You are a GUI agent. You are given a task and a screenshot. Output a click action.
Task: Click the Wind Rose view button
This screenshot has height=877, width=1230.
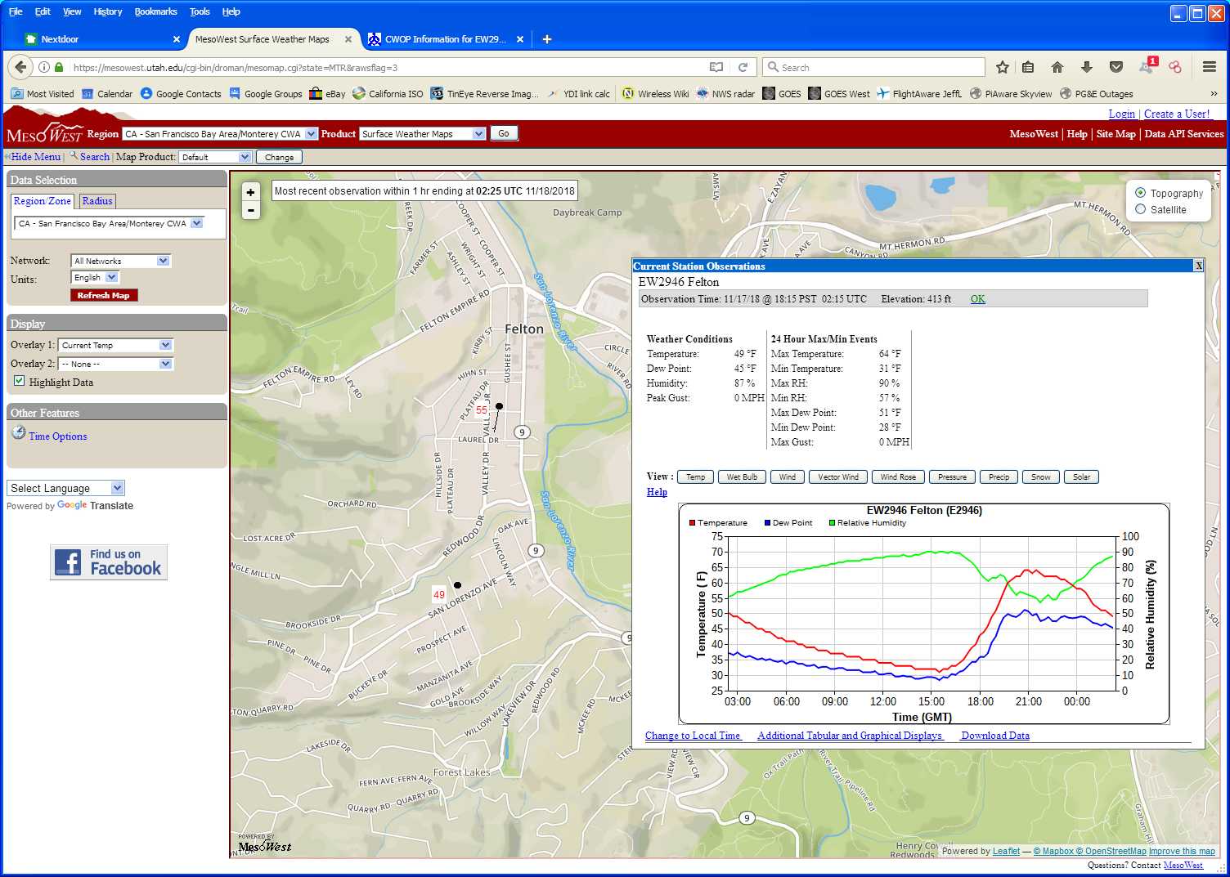898,477
